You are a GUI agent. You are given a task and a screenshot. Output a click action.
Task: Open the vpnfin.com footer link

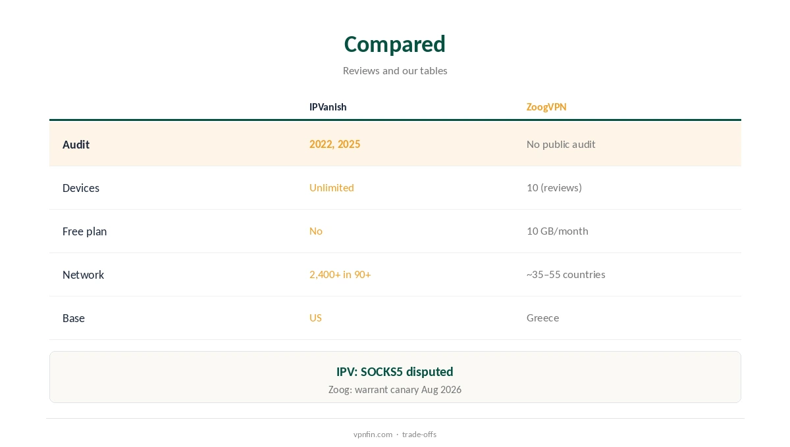[x=373, y=434]
